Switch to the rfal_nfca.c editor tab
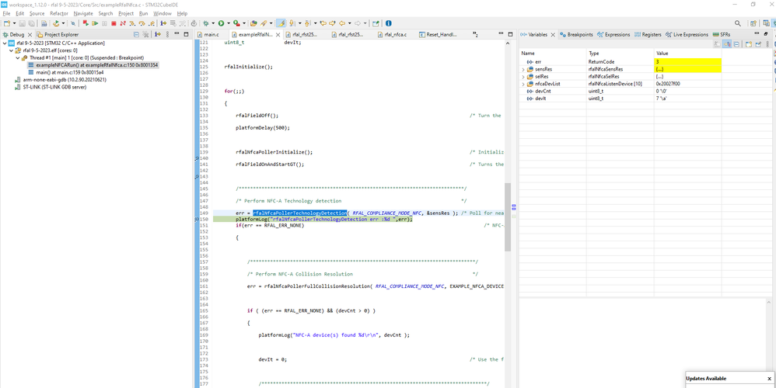776x388 pixels. (x=393, y=35)
